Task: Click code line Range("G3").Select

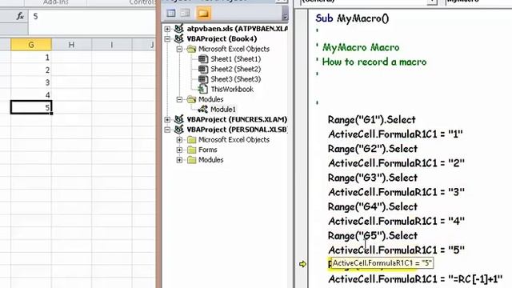Action: (373, 178)
